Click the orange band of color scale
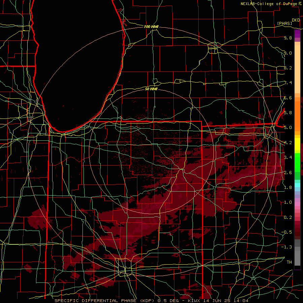 click(297, 116)
